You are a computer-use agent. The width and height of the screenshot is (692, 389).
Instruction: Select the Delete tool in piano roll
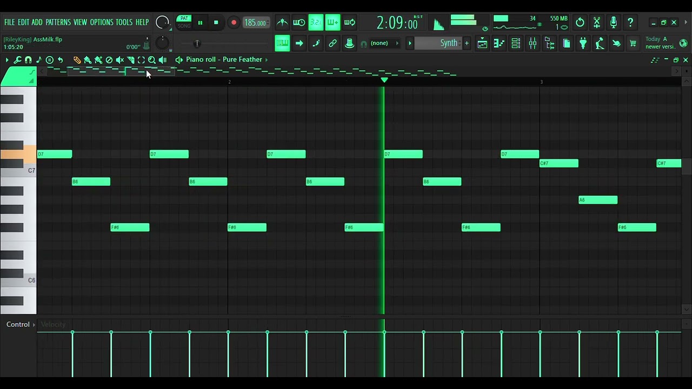coord(109,60)
